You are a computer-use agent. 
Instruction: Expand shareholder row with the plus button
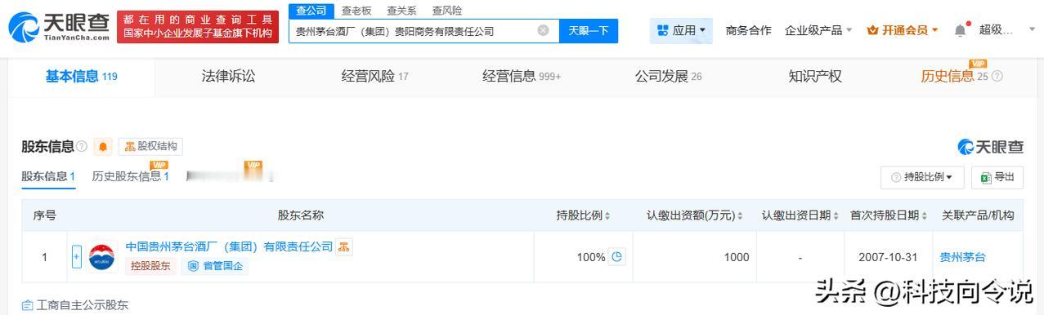[77, 256]
